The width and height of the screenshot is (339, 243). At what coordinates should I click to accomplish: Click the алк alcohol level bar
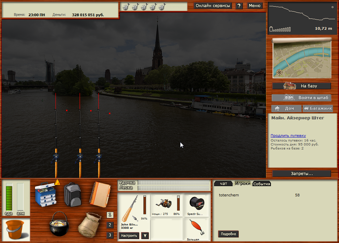coord(20,197)
